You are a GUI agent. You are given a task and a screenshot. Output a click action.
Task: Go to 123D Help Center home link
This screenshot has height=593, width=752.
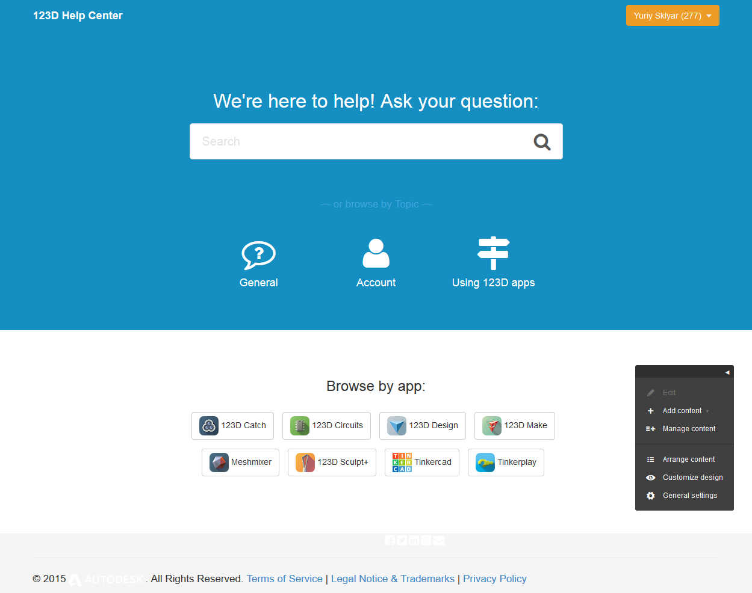click(78, 16)
